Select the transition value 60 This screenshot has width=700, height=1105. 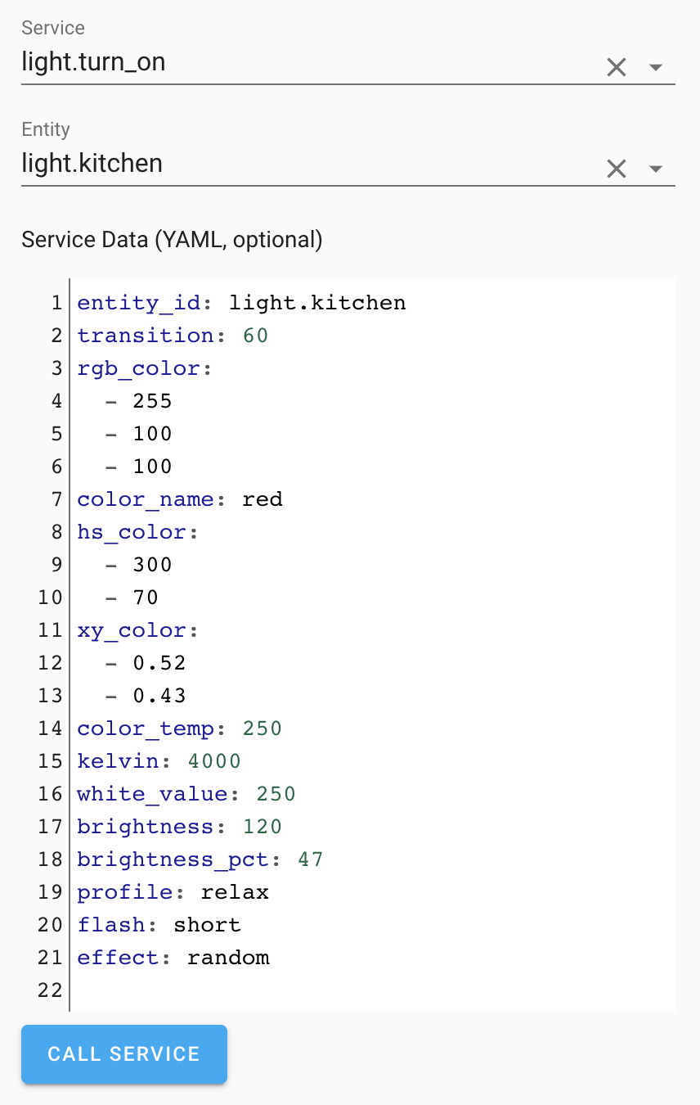[x=256, y=335]
